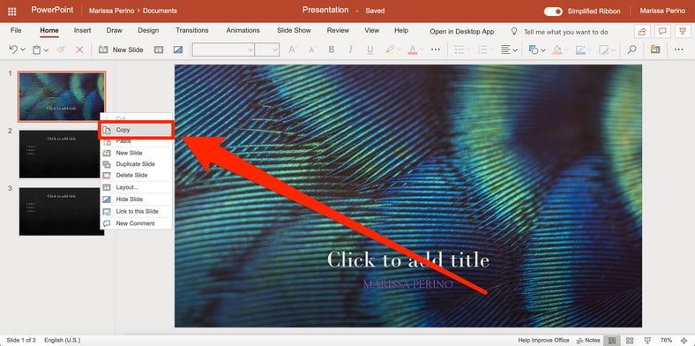Image resolution: width=695 pixels, height=346 pixels.
Task: Click the Format Painter icon
Action: pos(61,49)
